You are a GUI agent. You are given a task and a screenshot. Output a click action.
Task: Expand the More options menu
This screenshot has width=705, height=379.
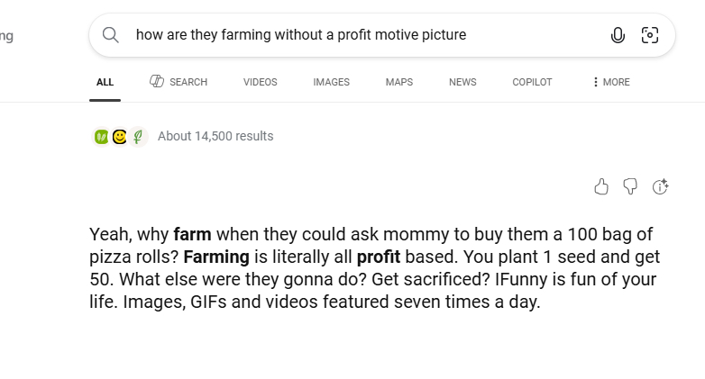click(610, 82)
